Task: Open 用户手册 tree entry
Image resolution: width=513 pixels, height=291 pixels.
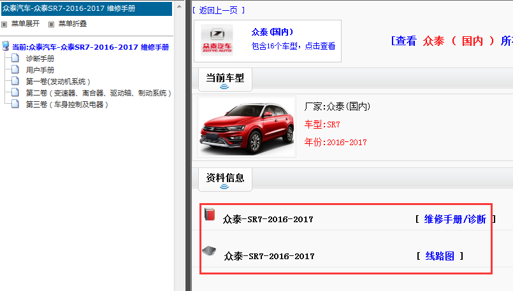Action: tap(40, 70)
